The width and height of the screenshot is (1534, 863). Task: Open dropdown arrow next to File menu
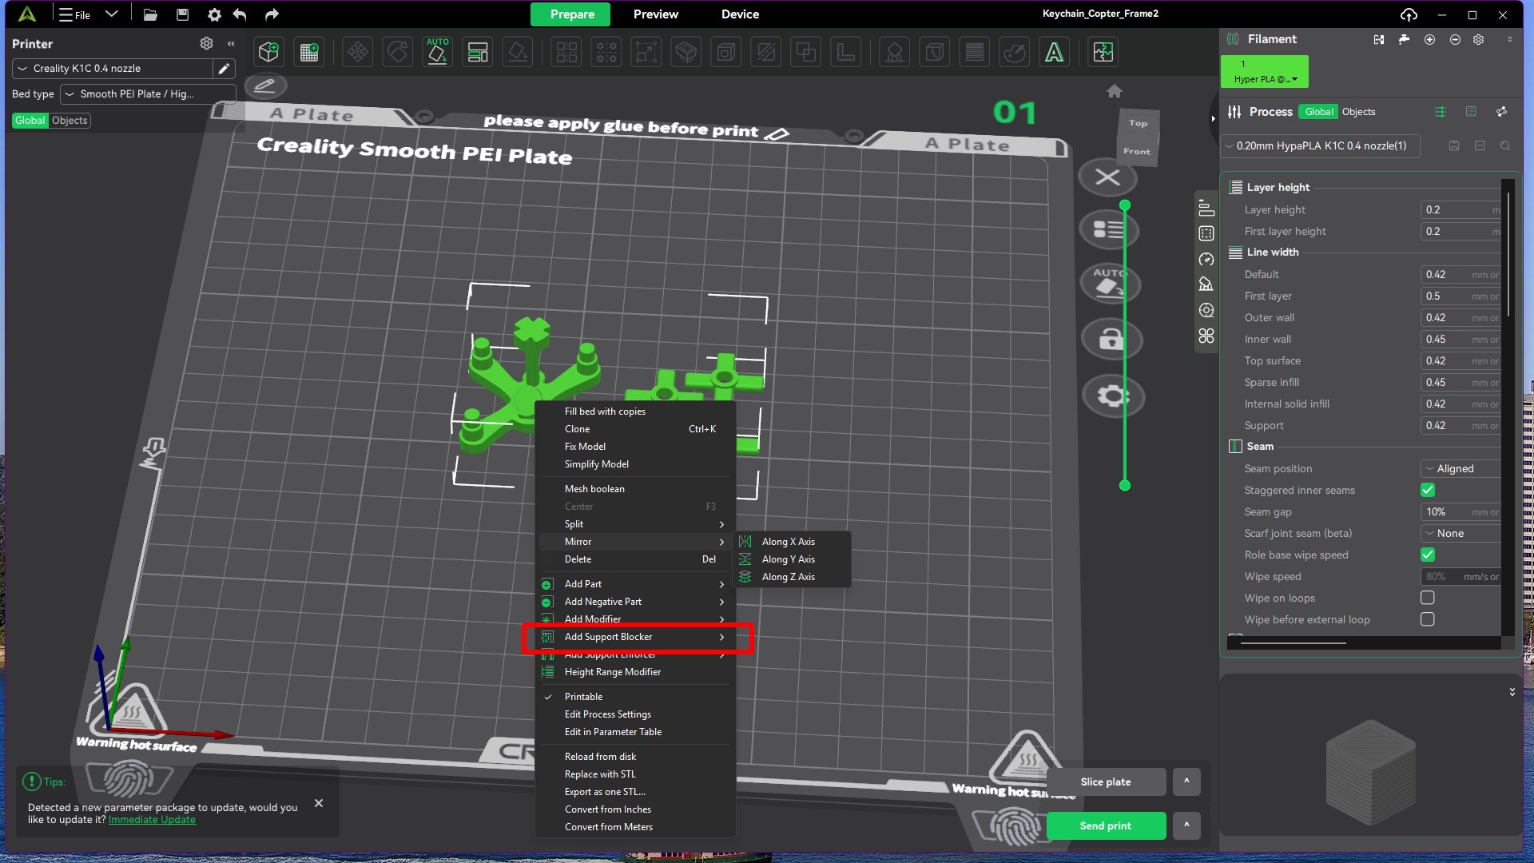pos(112,14)
